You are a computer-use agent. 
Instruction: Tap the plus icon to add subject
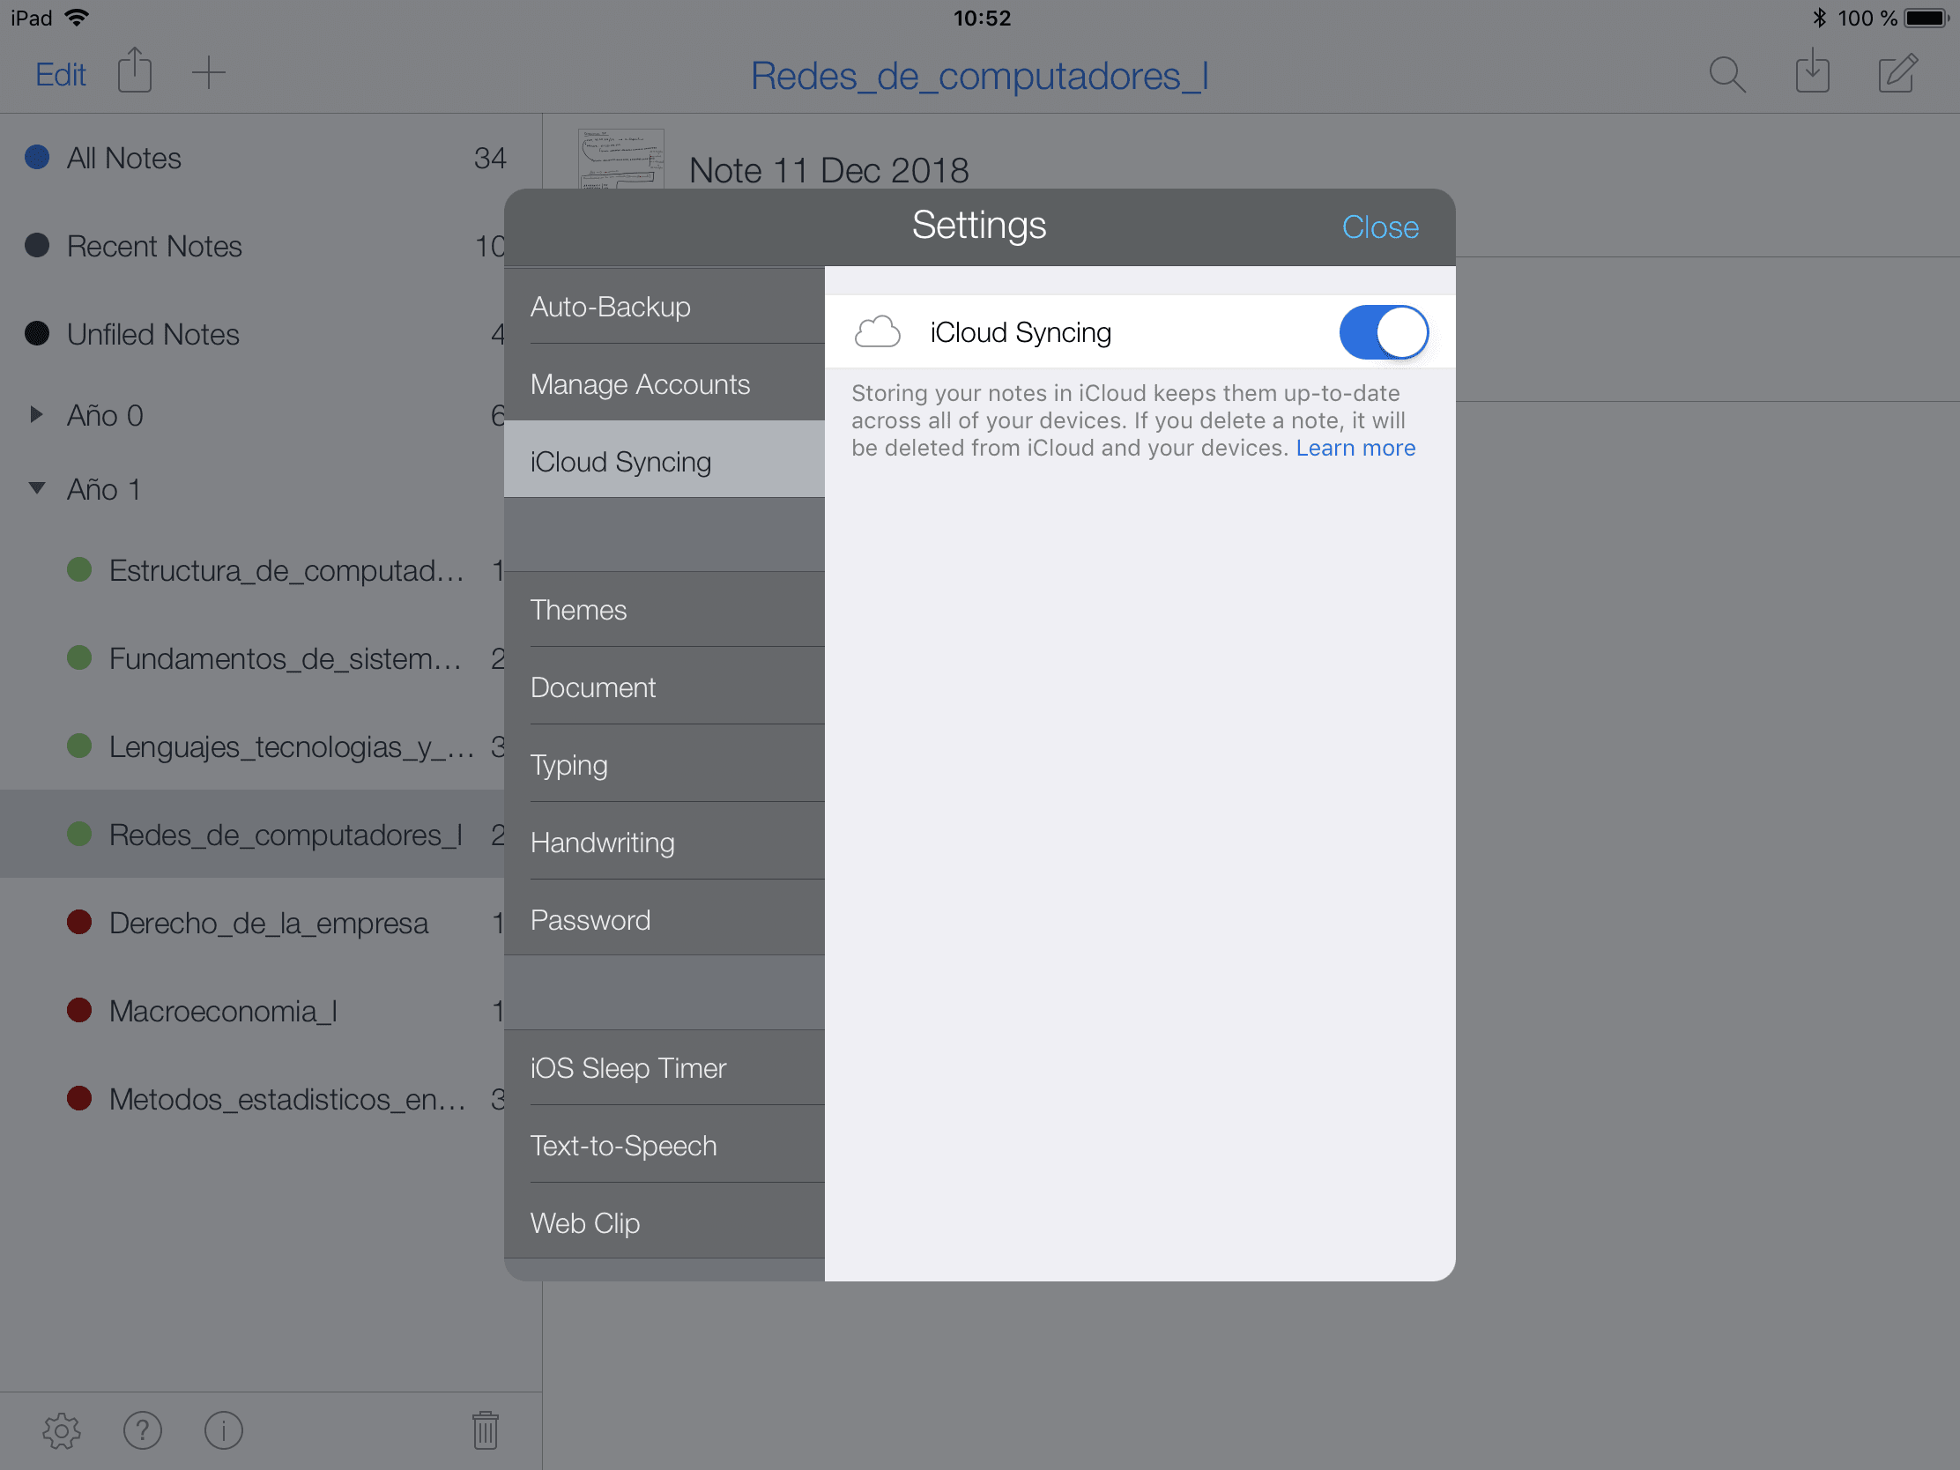(x=208, y=72)
